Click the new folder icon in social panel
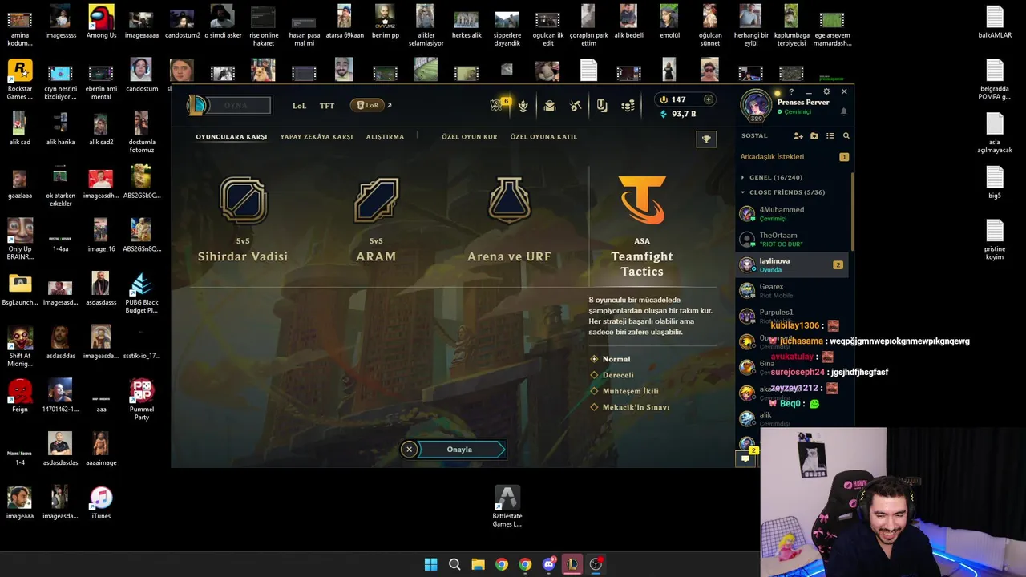Image resolution: width=1026 pixels, height=577 pixels. point(814,136)
